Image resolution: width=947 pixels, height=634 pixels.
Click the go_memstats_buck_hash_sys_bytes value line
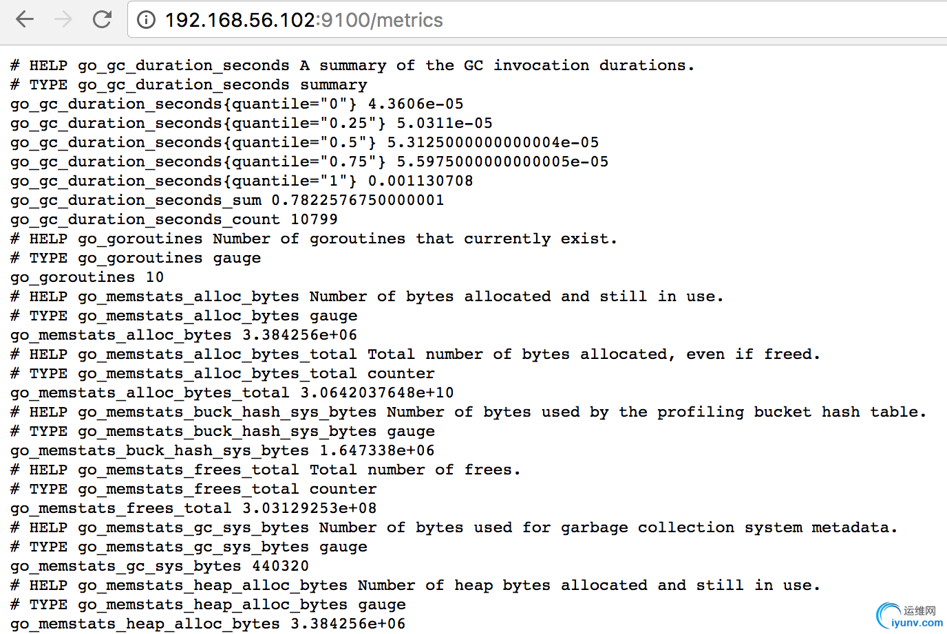(x=222, y=450)
